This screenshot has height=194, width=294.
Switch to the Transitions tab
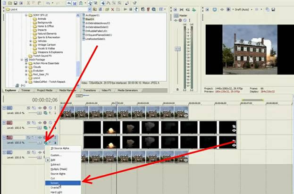tap(89, 91)
